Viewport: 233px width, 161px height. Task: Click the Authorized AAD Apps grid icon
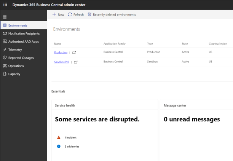[x=5, y=41]
